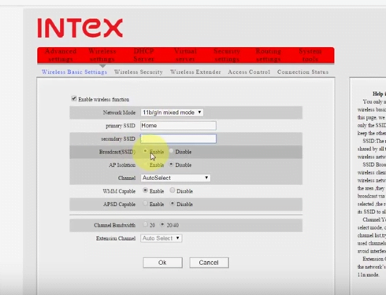This screenshot has width=386, height=295.
Task: Select Disable for Broadcast(SSID)
Action: [x=171, y=151]
